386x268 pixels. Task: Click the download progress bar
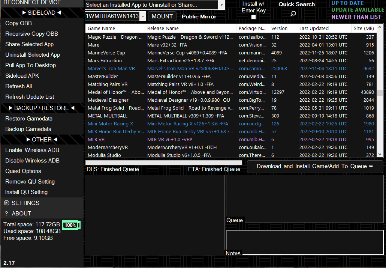pos(164,163)
